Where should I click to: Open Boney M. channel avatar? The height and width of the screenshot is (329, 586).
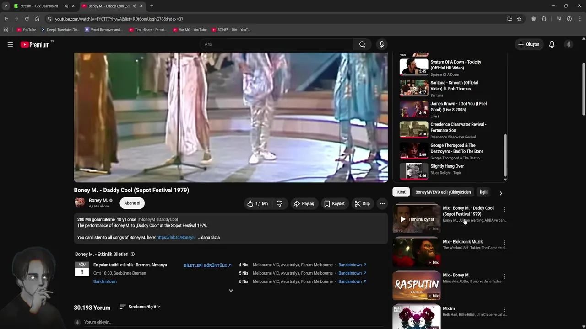point(80,203)
